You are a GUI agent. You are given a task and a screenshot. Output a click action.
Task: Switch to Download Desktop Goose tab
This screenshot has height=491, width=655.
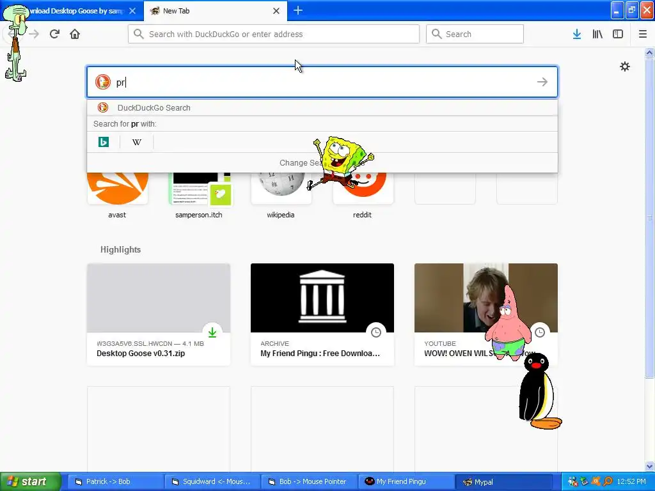[x=73, y=11]
